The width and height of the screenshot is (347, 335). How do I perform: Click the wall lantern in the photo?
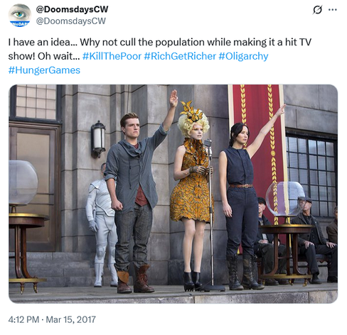pos(98,139)
